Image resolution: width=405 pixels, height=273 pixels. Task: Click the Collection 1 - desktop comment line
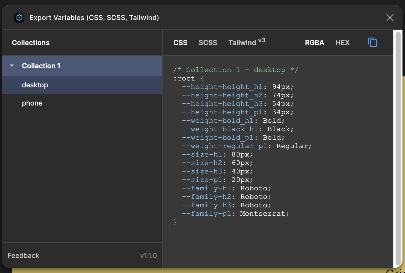236,70
